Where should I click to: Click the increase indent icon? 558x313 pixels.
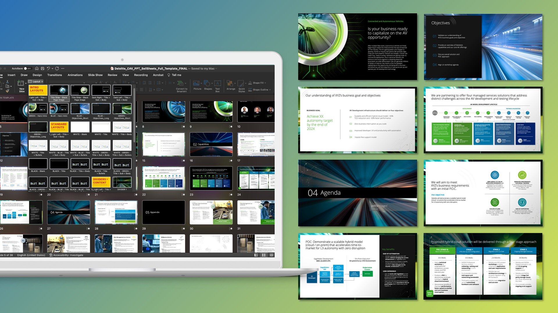point(150,83)
